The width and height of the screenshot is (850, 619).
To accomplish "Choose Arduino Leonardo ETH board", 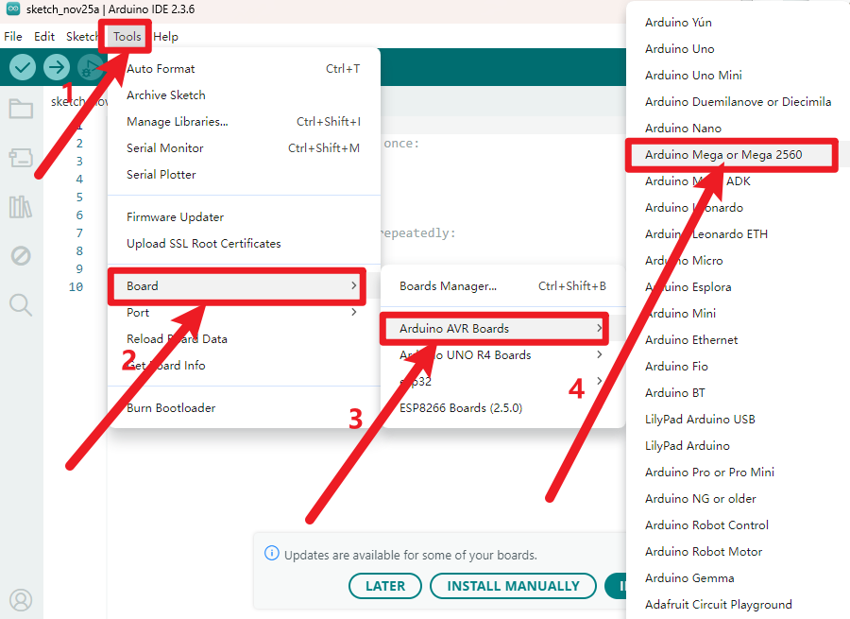I will [738, 234].
